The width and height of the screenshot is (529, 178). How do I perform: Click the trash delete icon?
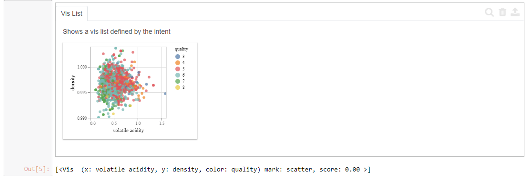(x=503, y=12)
